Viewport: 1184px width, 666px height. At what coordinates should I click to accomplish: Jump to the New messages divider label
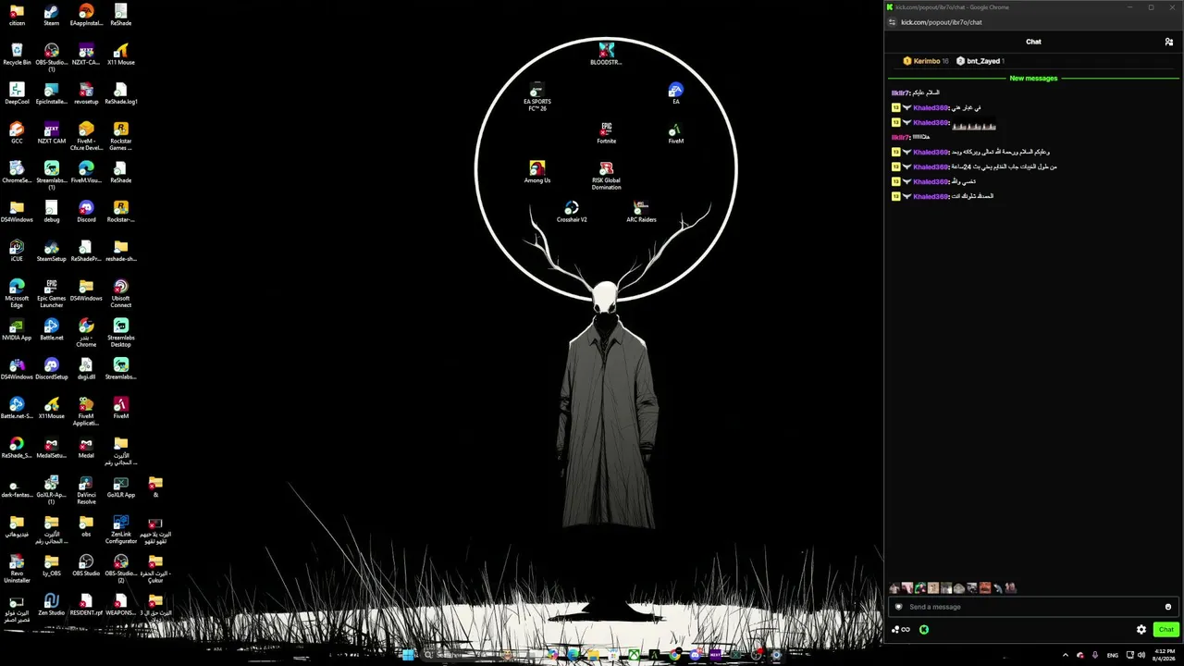(x=1033, y=79)
